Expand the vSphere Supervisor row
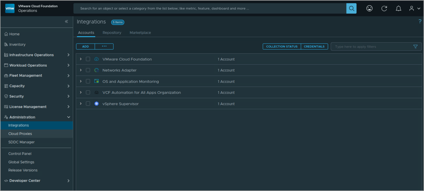The image size is (424, 191). (x=81, y=104)
